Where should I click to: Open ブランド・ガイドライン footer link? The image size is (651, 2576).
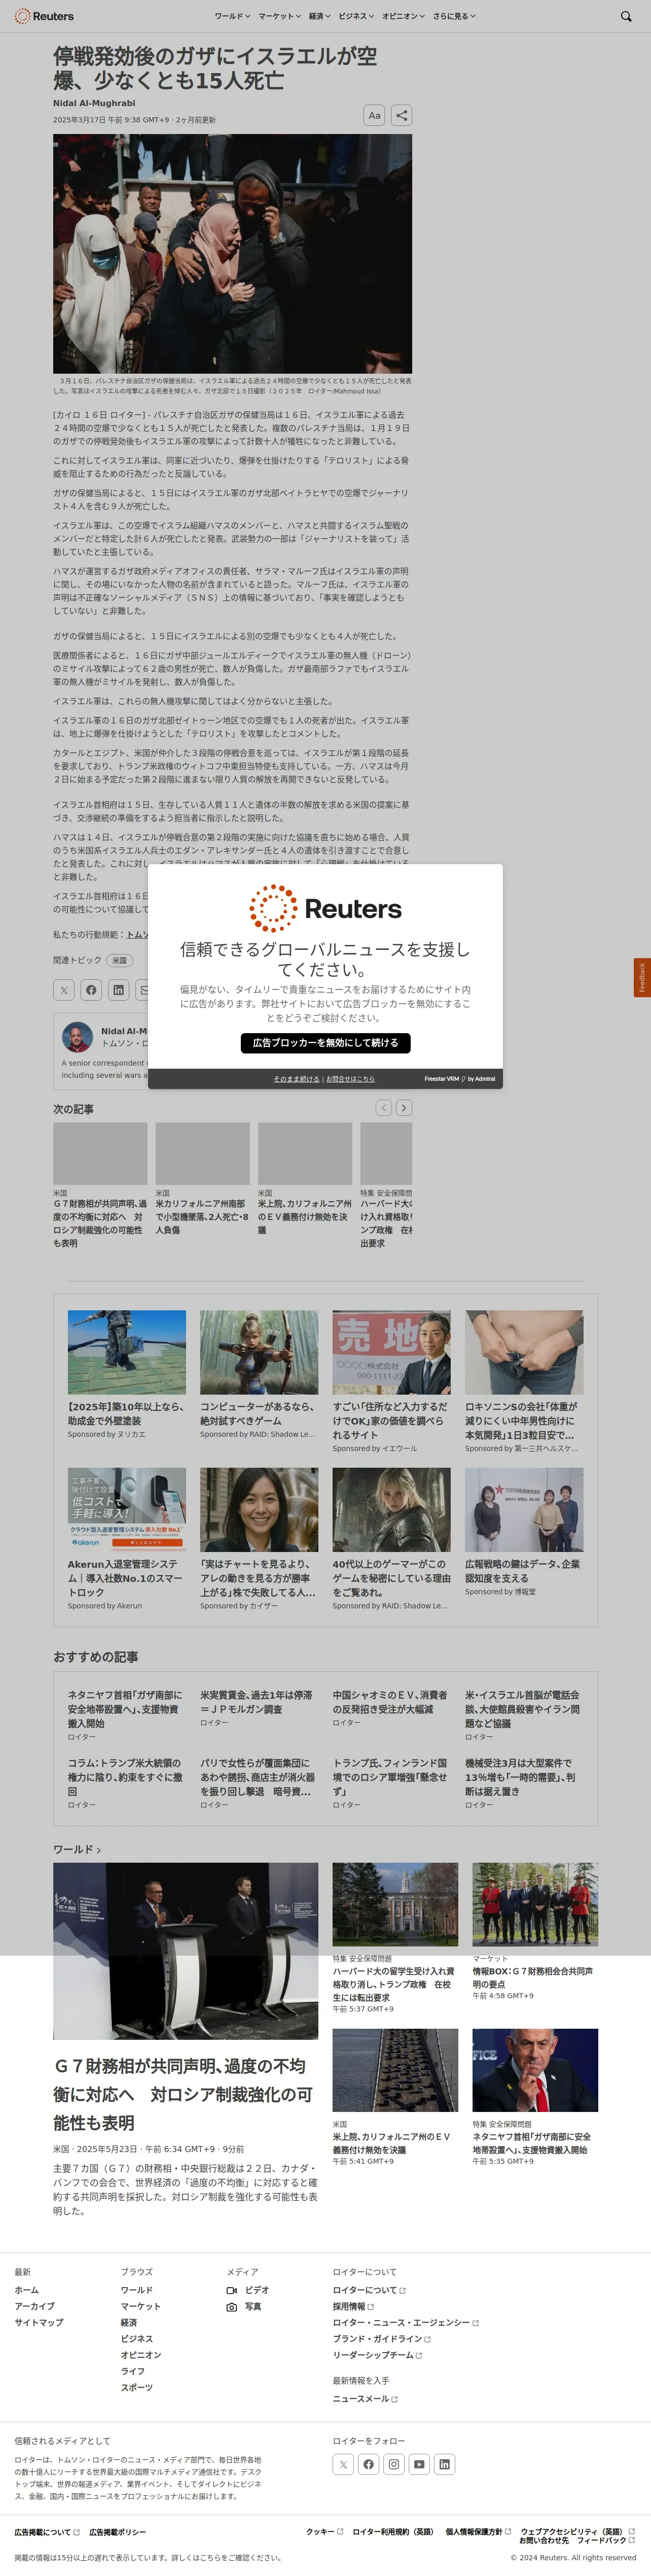(x=381, y=2338)
